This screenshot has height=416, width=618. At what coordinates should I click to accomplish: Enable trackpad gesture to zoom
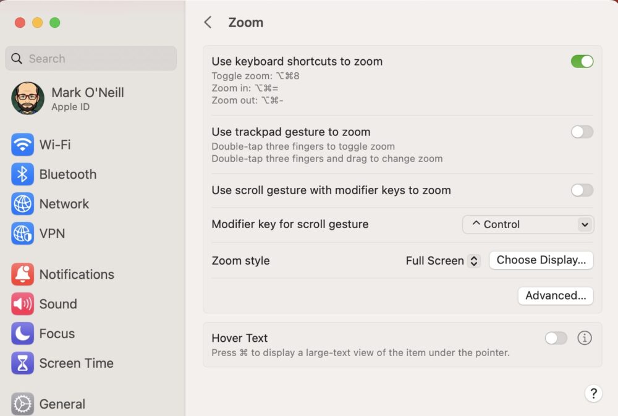click(582, 132)
